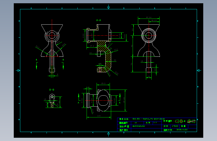Click zone letter D on left border
This screenshot has height=141, width=217.
pos(19,21)
